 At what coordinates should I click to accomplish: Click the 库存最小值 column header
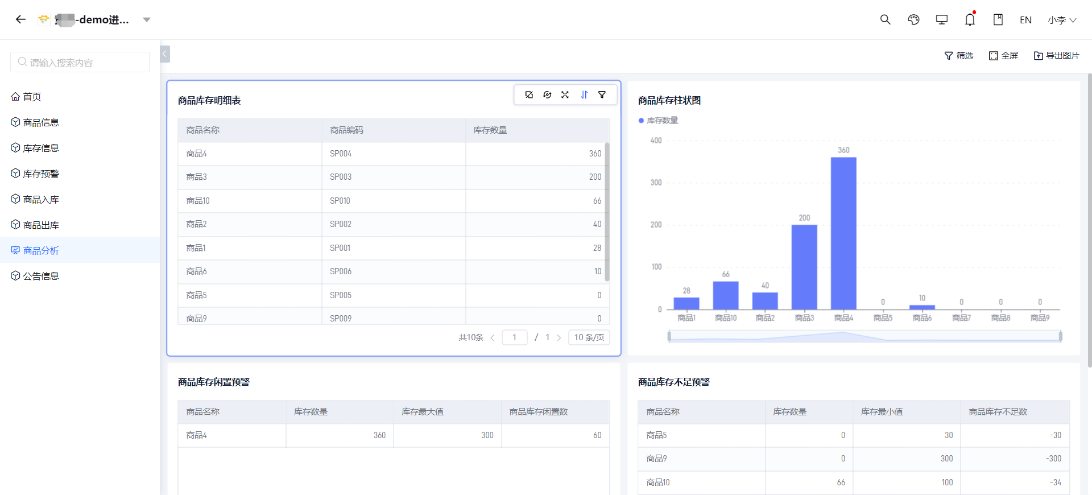tap(907, 412)
